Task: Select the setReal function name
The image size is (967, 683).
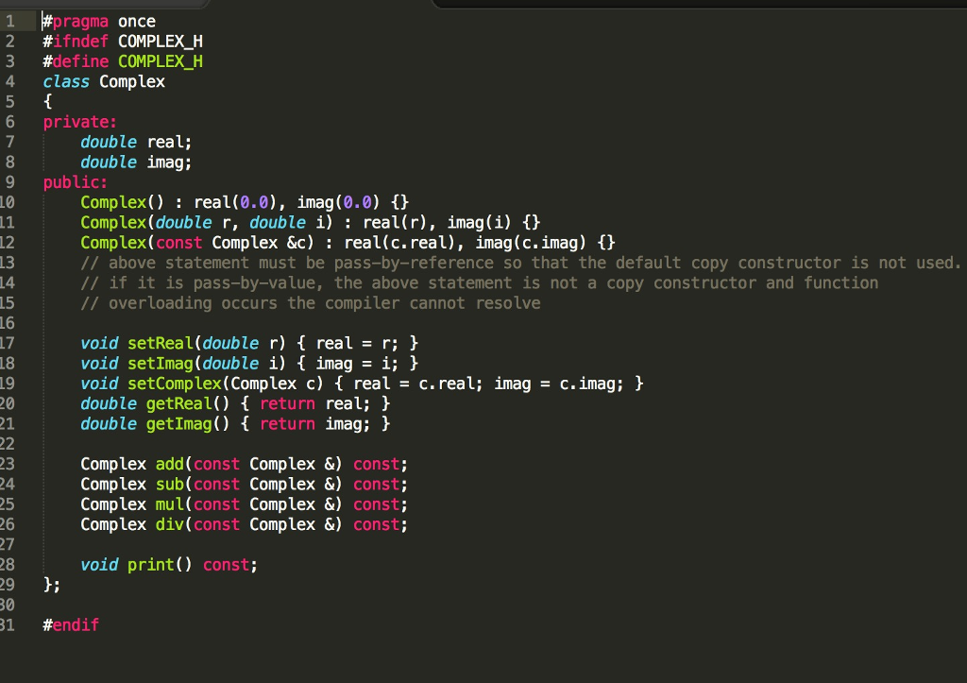Action: (160, 343)
